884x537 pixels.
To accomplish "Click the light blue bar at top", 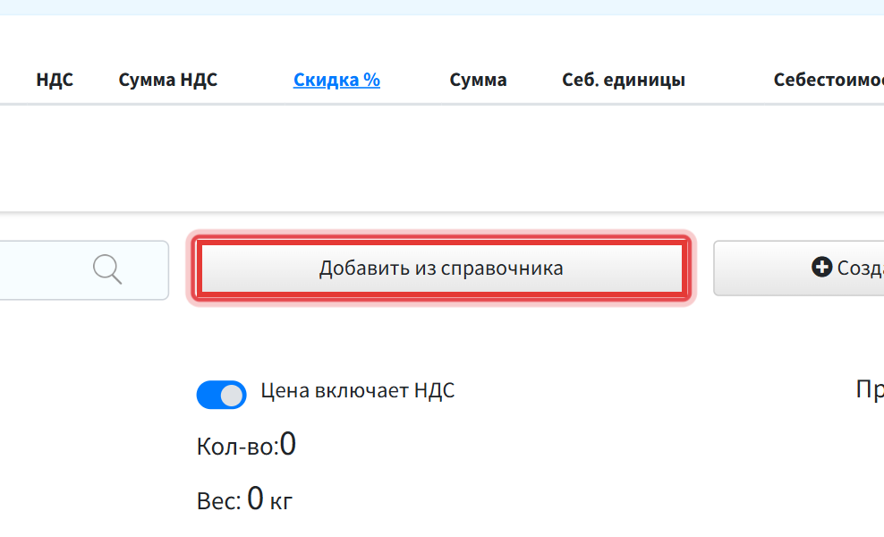I will [x=442, y=7].
